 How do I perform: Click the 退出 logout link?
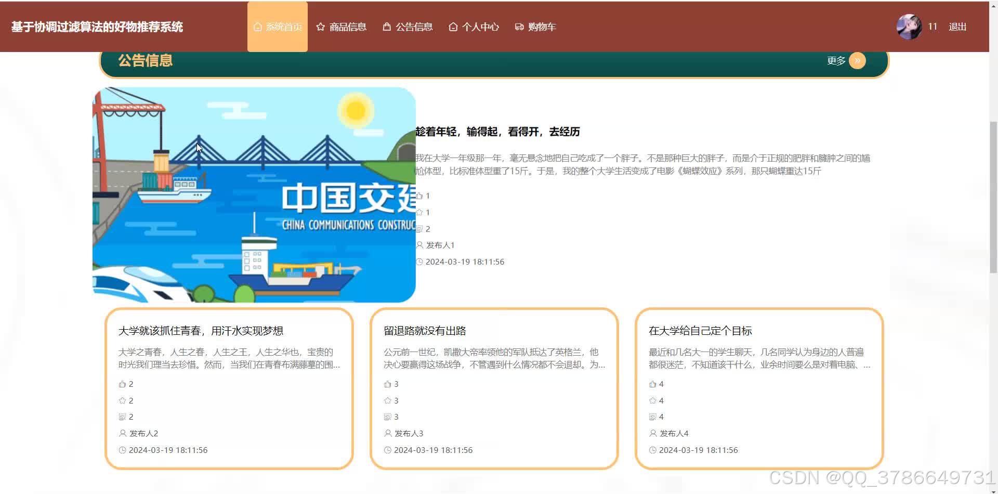coord(957,27)
